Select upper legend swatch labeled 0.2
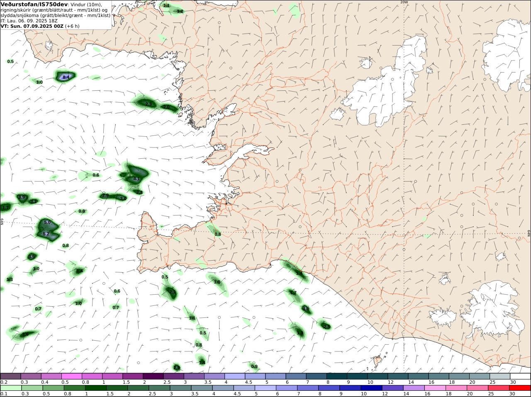The image size is (531, 397). 10,376
